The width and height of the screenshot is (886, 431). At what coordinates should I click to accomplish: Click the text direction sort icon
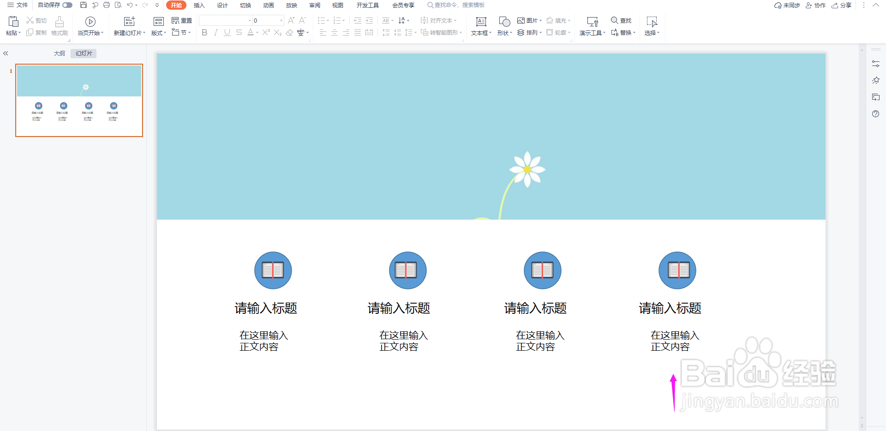402,20
